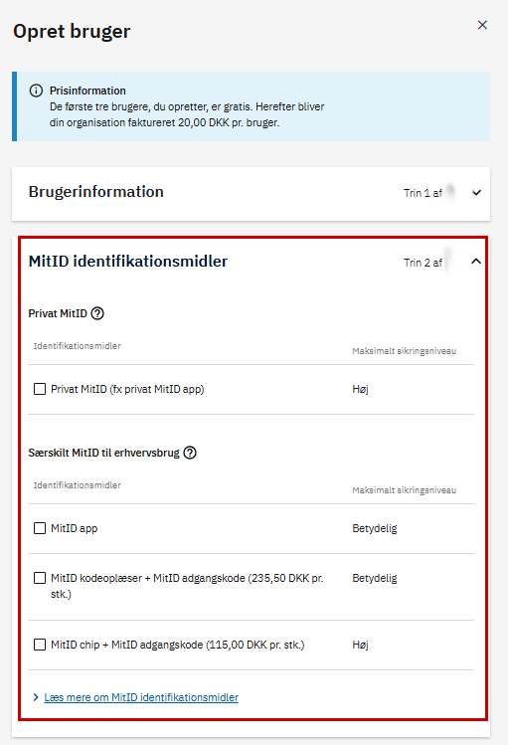The width and height of the screenshot is (508, 745).
Task: Open Læs mere om MitID identifikationsmidler link
Action: [141, 697]
